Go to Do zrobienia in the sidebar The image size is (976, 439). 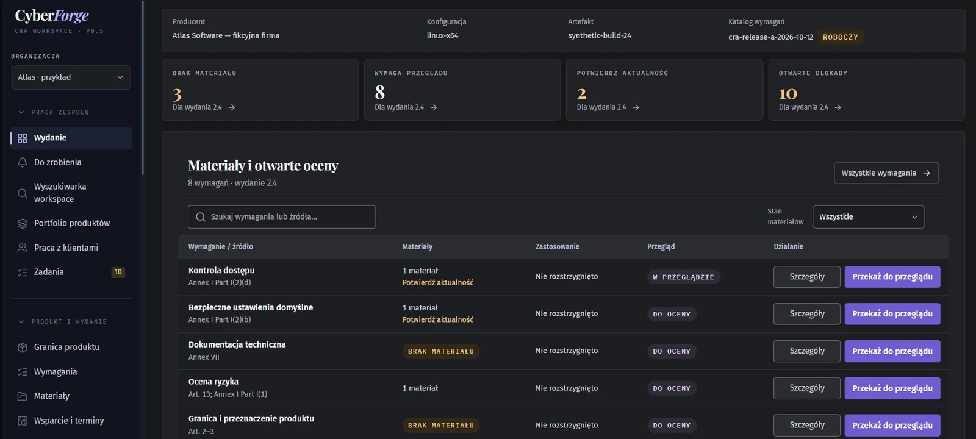click(71, 162)
